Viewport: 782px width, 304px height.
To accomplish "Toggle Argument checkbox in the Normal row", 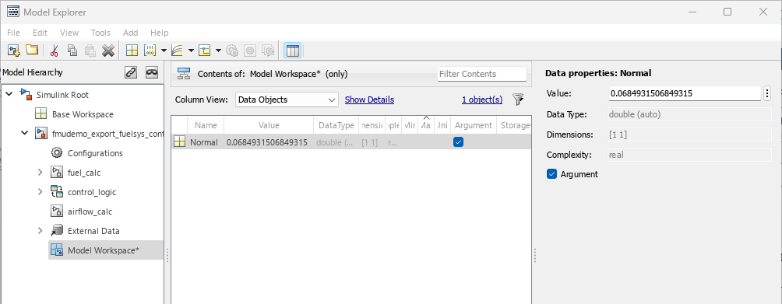I will point(458,142).
